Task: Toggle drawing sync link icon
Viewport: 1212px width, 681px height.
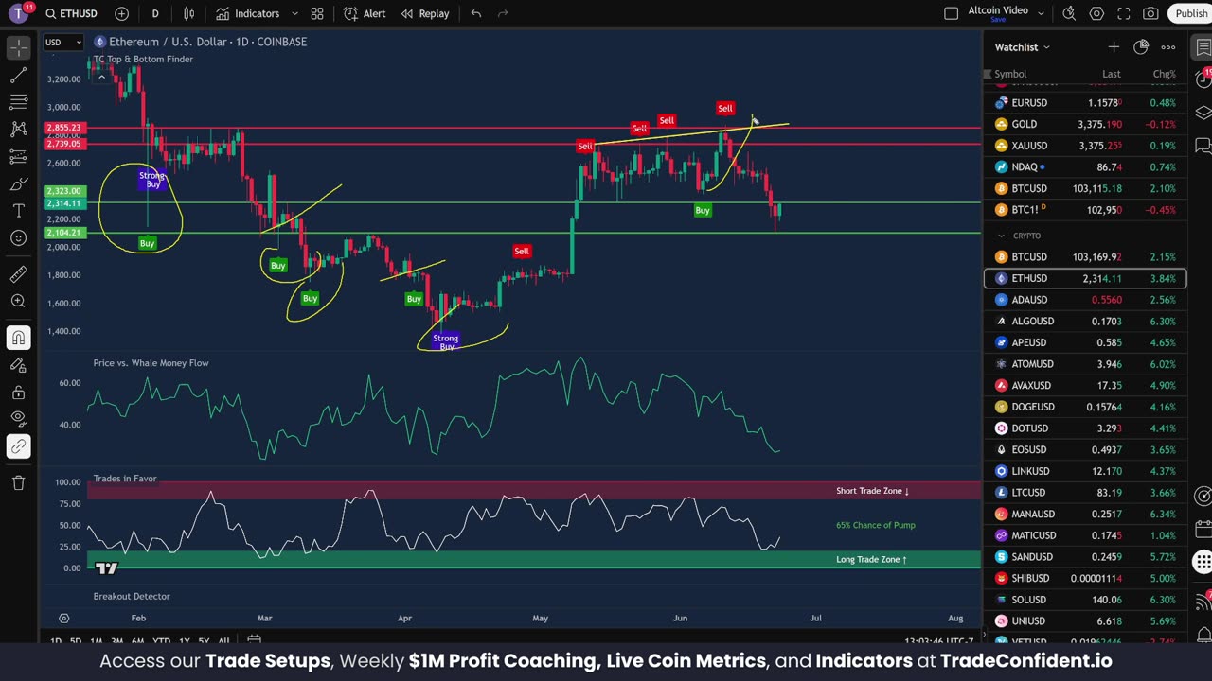Action: pos(18,446)
